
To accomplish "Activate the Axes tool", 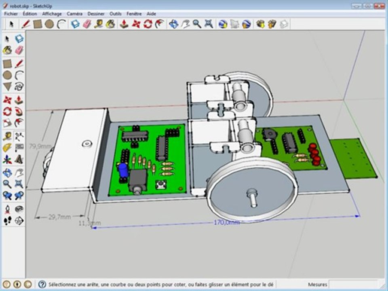I will point(7,159).
